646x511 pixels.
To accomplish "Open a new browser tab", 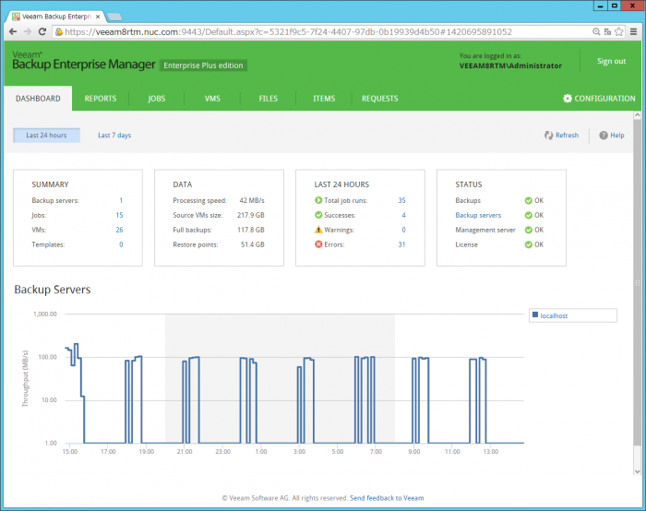I will point(114,17).
